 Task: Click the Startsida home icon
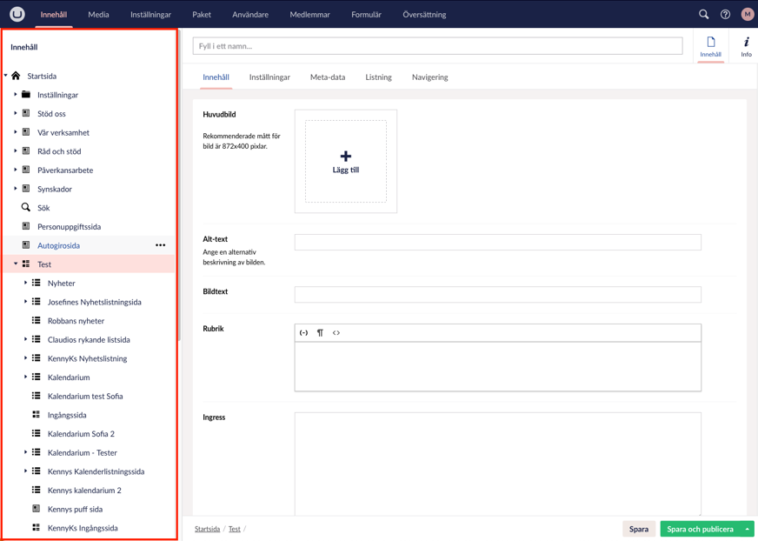pos(16,76)
